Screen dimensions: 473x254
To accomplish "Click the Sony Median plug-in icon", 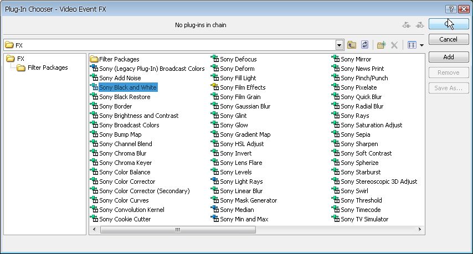I will pos(214,210).
